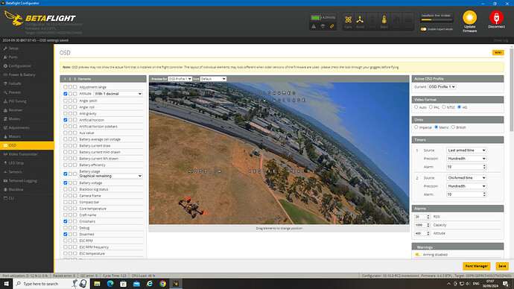
Task: Click the Font Manager button
Action: (x=476, y=266)
